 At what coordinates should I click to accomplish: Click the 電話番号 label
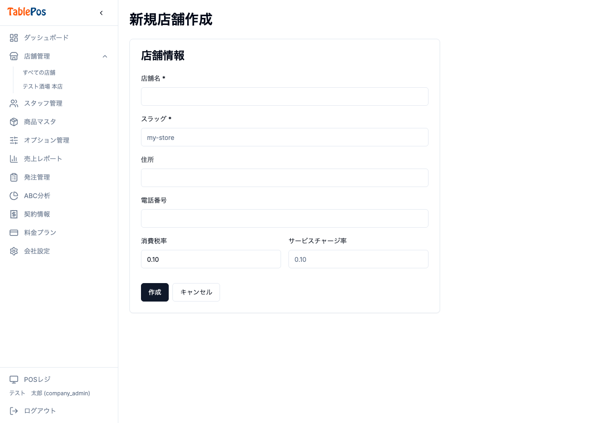point(154,200)
